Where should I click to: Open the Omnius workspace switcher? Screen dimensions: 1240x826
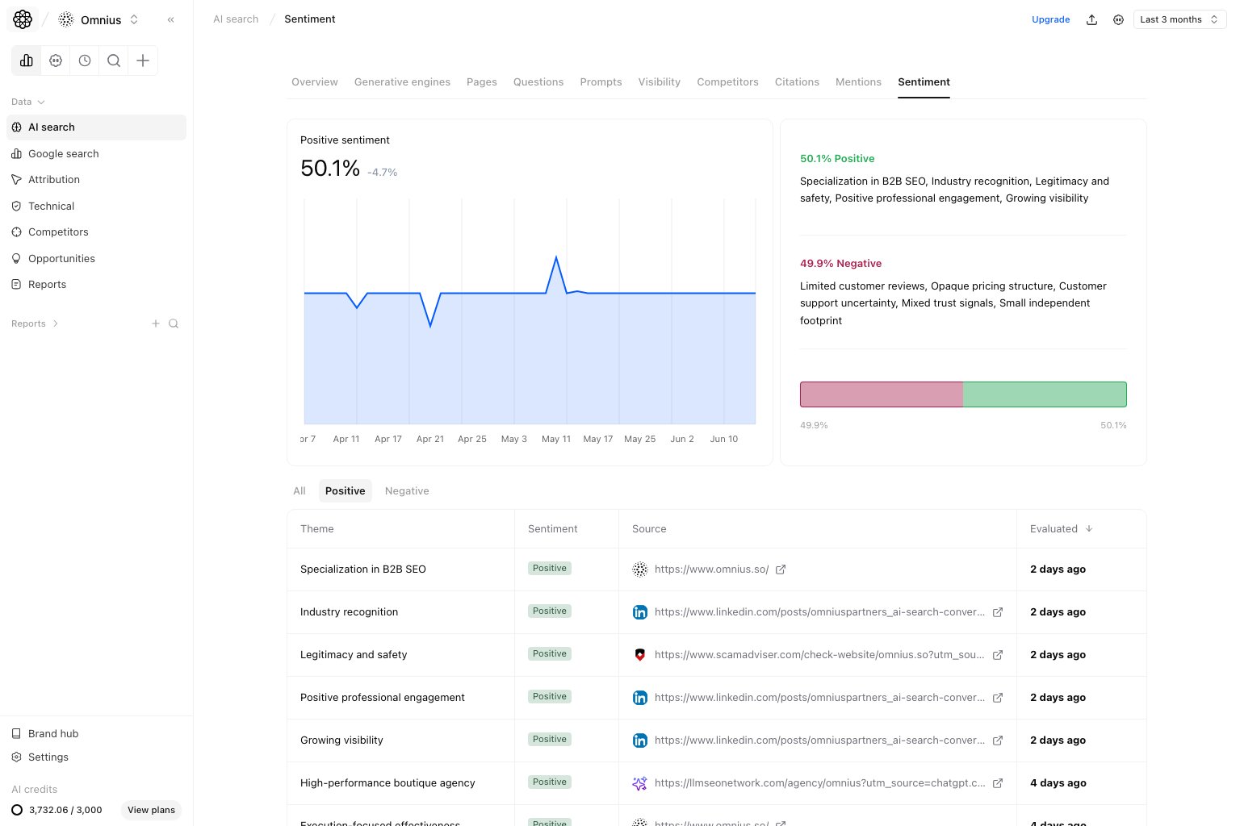[100, 19]
